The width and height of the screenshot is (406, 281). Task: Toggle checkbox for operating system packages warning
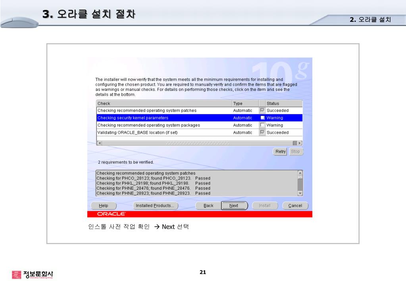click(262, 125)
